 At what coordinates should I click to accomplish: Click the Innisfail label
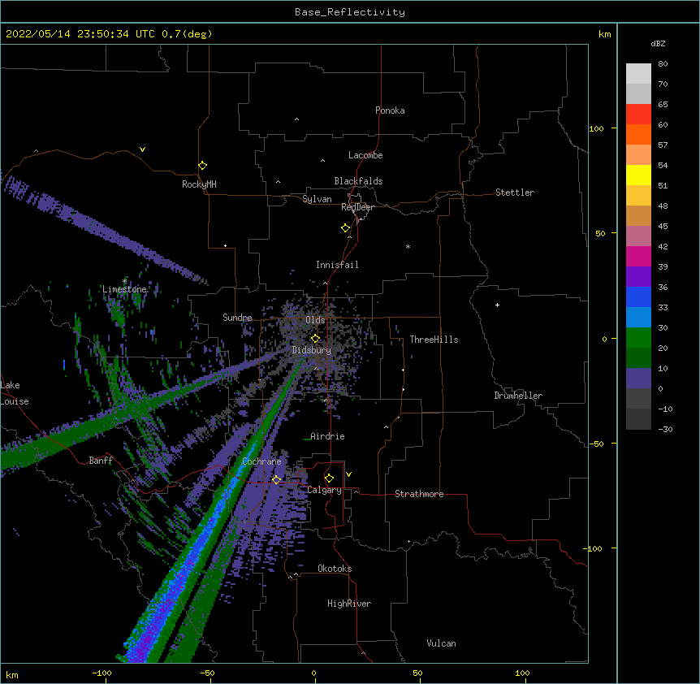(337, 265)
